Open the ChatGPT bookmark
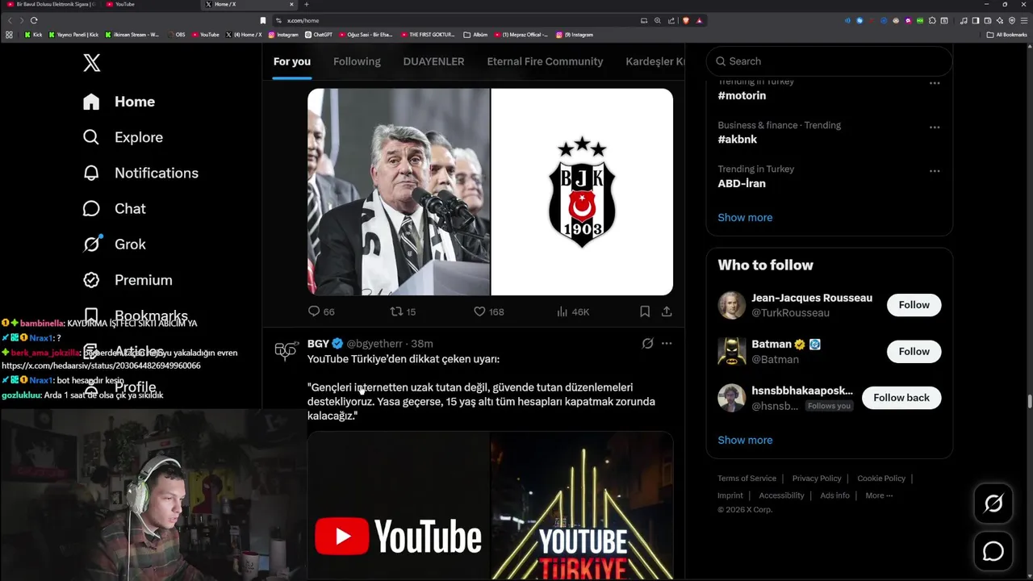1033x581 pixels. (319, 35)
